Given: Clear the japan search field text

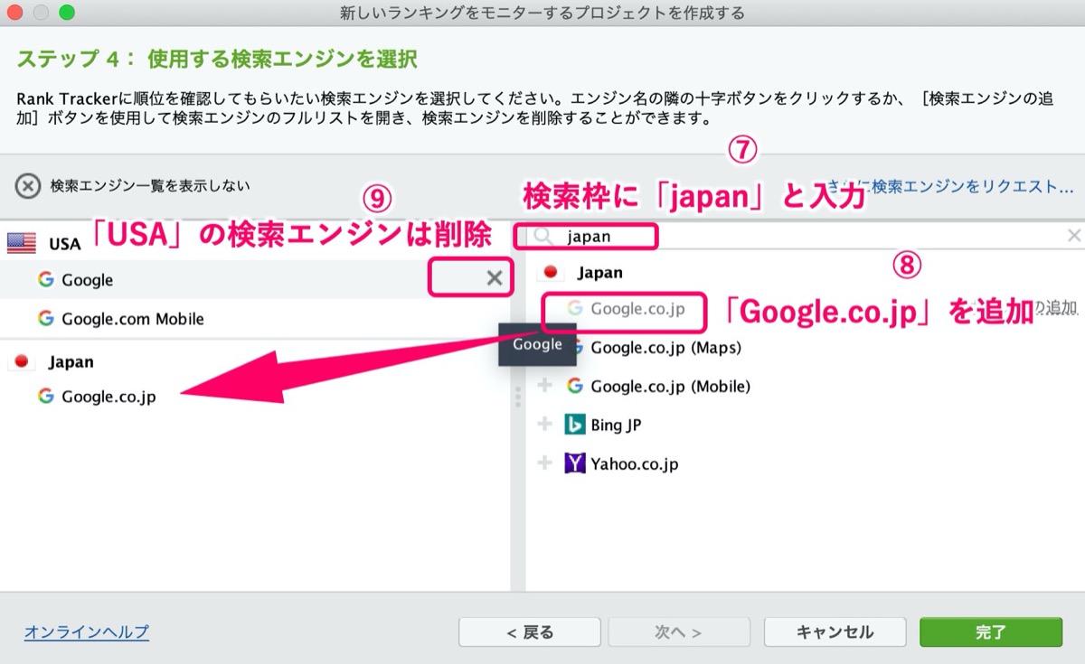Looking at the screenshot, I should (x=1074, y=236).
